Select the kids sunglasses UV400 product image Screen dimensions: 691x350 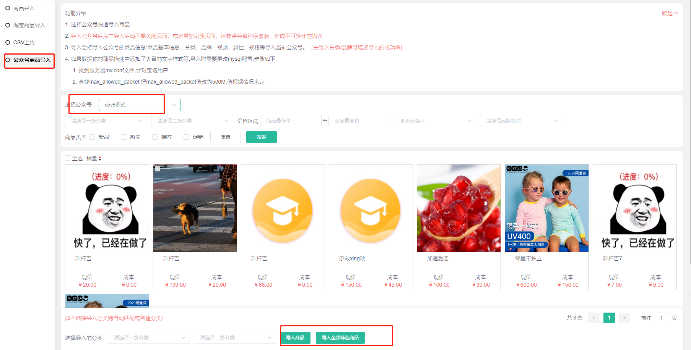[x=547, y=208]
